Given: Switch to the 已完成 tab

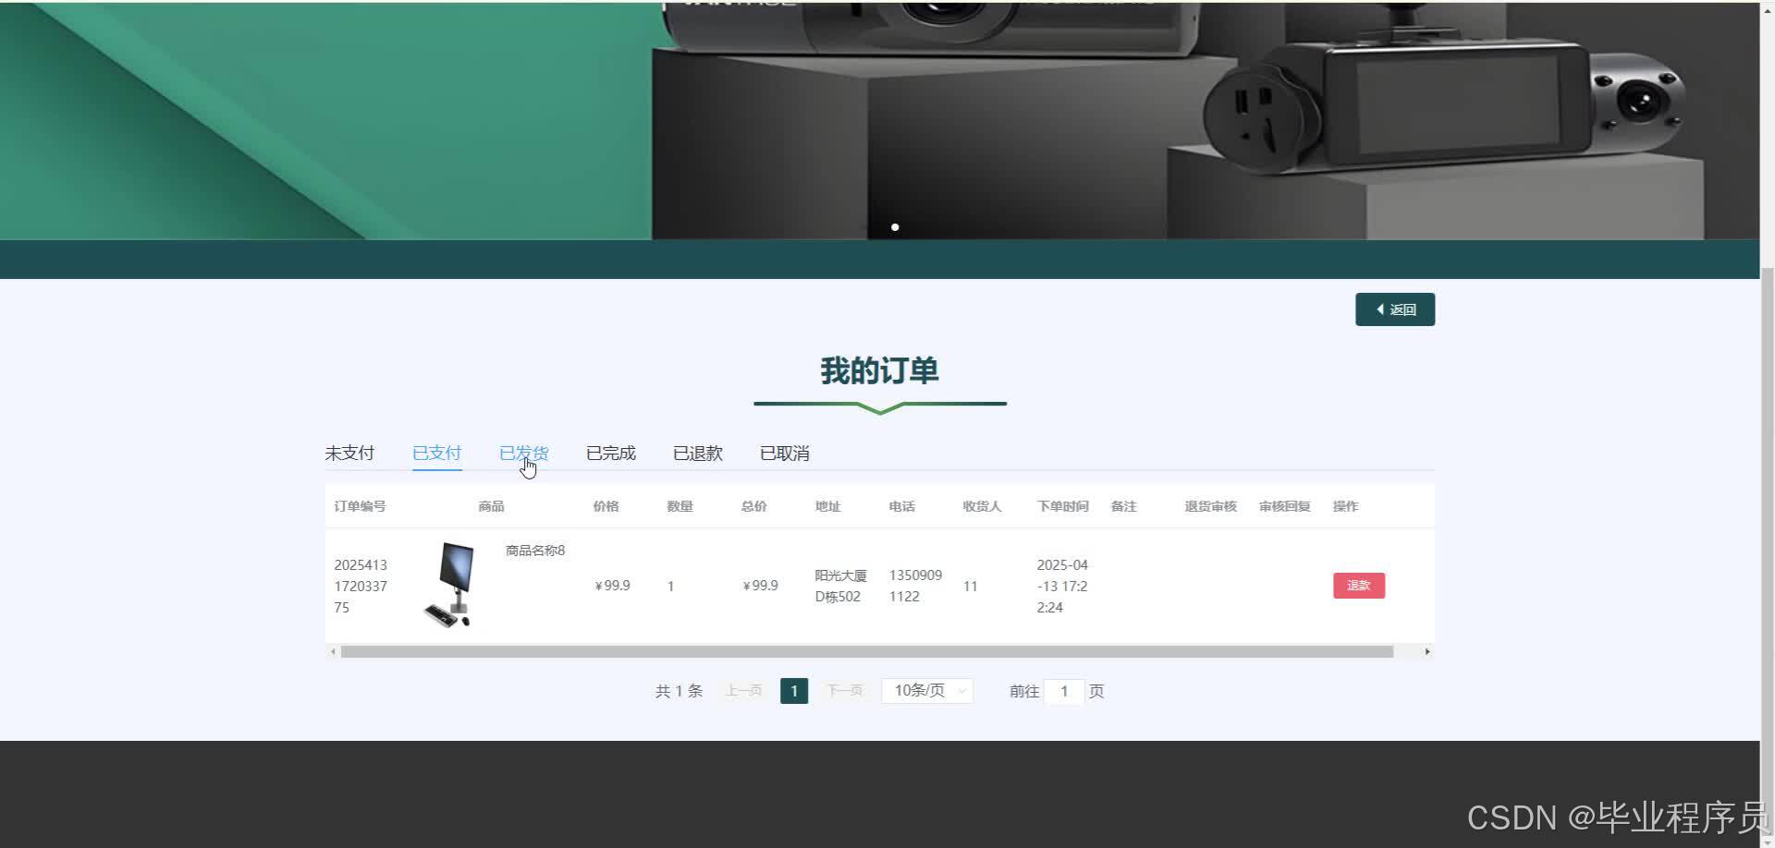Looking at the screenshot, I should (x=610, y=453).
